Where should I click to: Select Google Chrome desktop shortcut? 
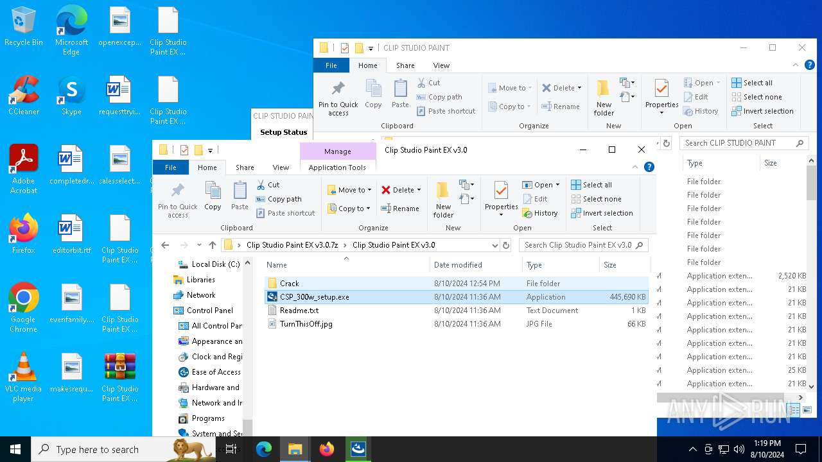pyautogui.click(x=24, y=308)
